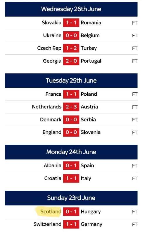This screenshot has width=142, height=234.
Task: Click the Monday 24th June header
Action: 71,152
